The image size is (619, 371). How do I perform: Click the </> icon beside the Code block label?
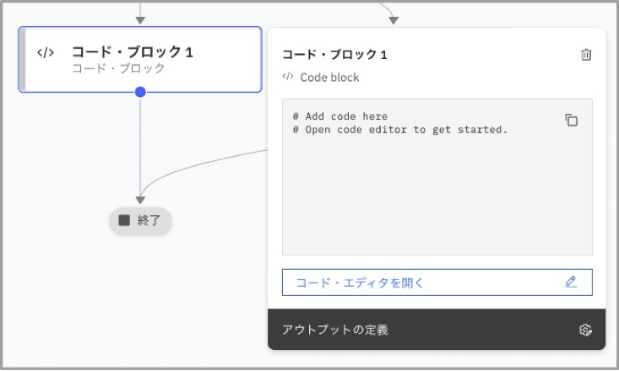click(x=288, y=77)
